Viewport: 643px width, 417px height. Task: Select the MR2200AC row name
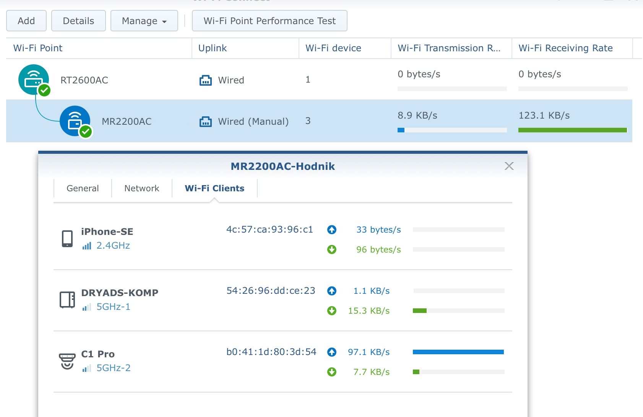click(x=127, y=122)
